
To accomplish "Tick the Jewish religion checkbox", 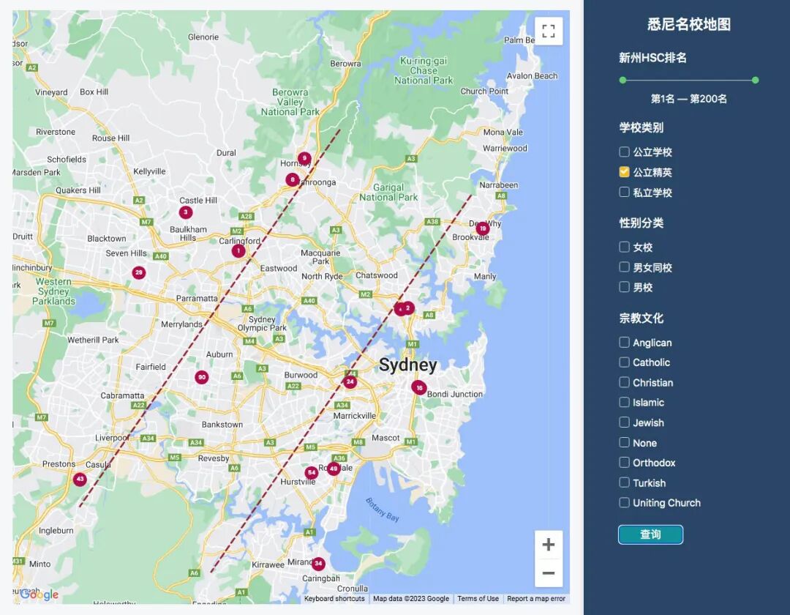I will click(x=624, y=422).
